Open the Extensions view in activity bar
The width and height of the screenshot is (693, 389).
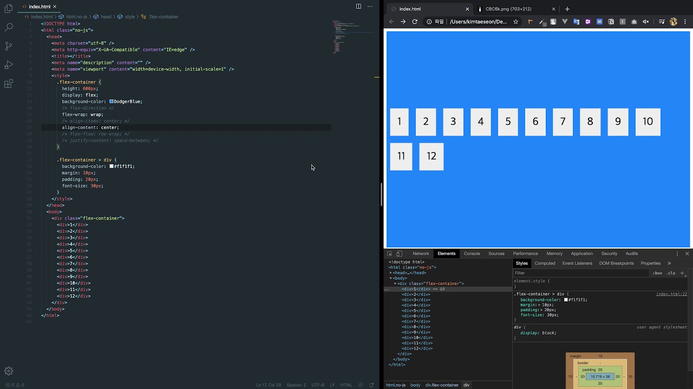(x=9, y=84)
